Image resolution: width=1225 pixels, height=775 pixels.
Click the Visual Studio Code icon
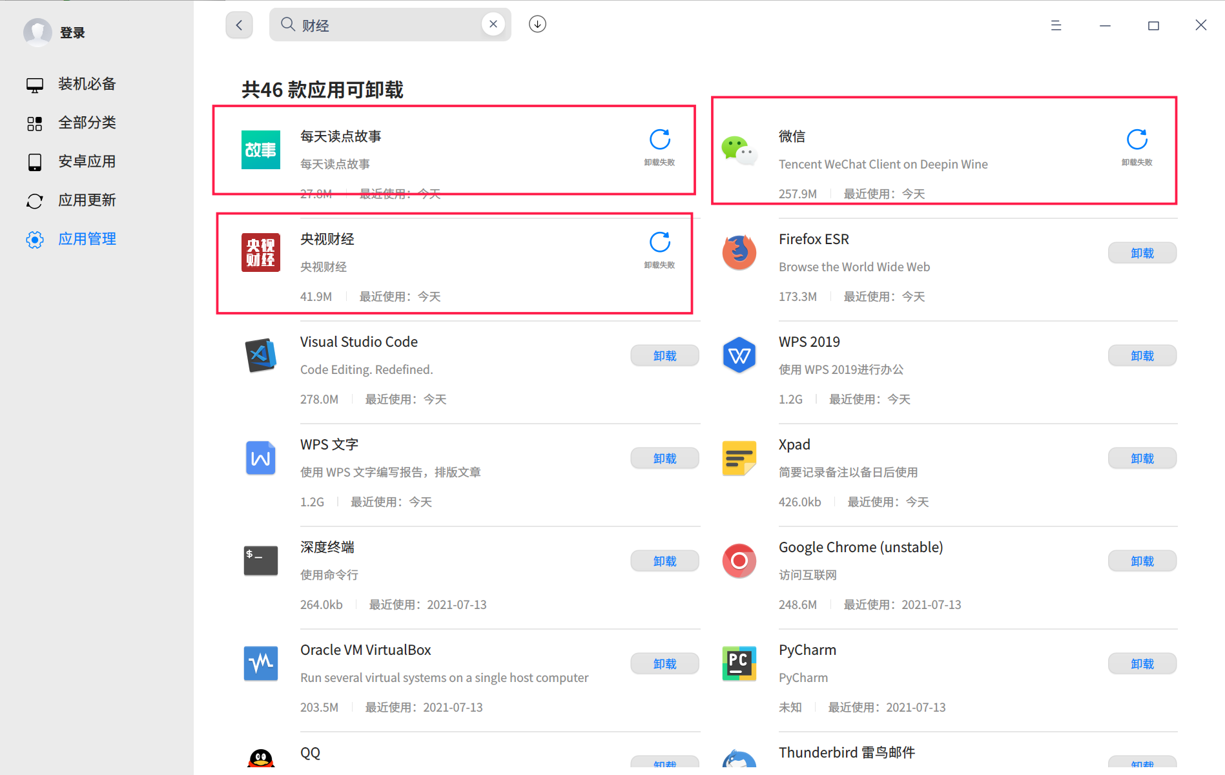(261, 355)
